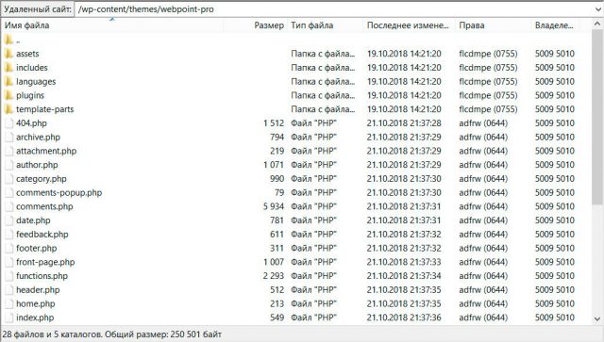Select the languages folder name

(x=36, y=82)
